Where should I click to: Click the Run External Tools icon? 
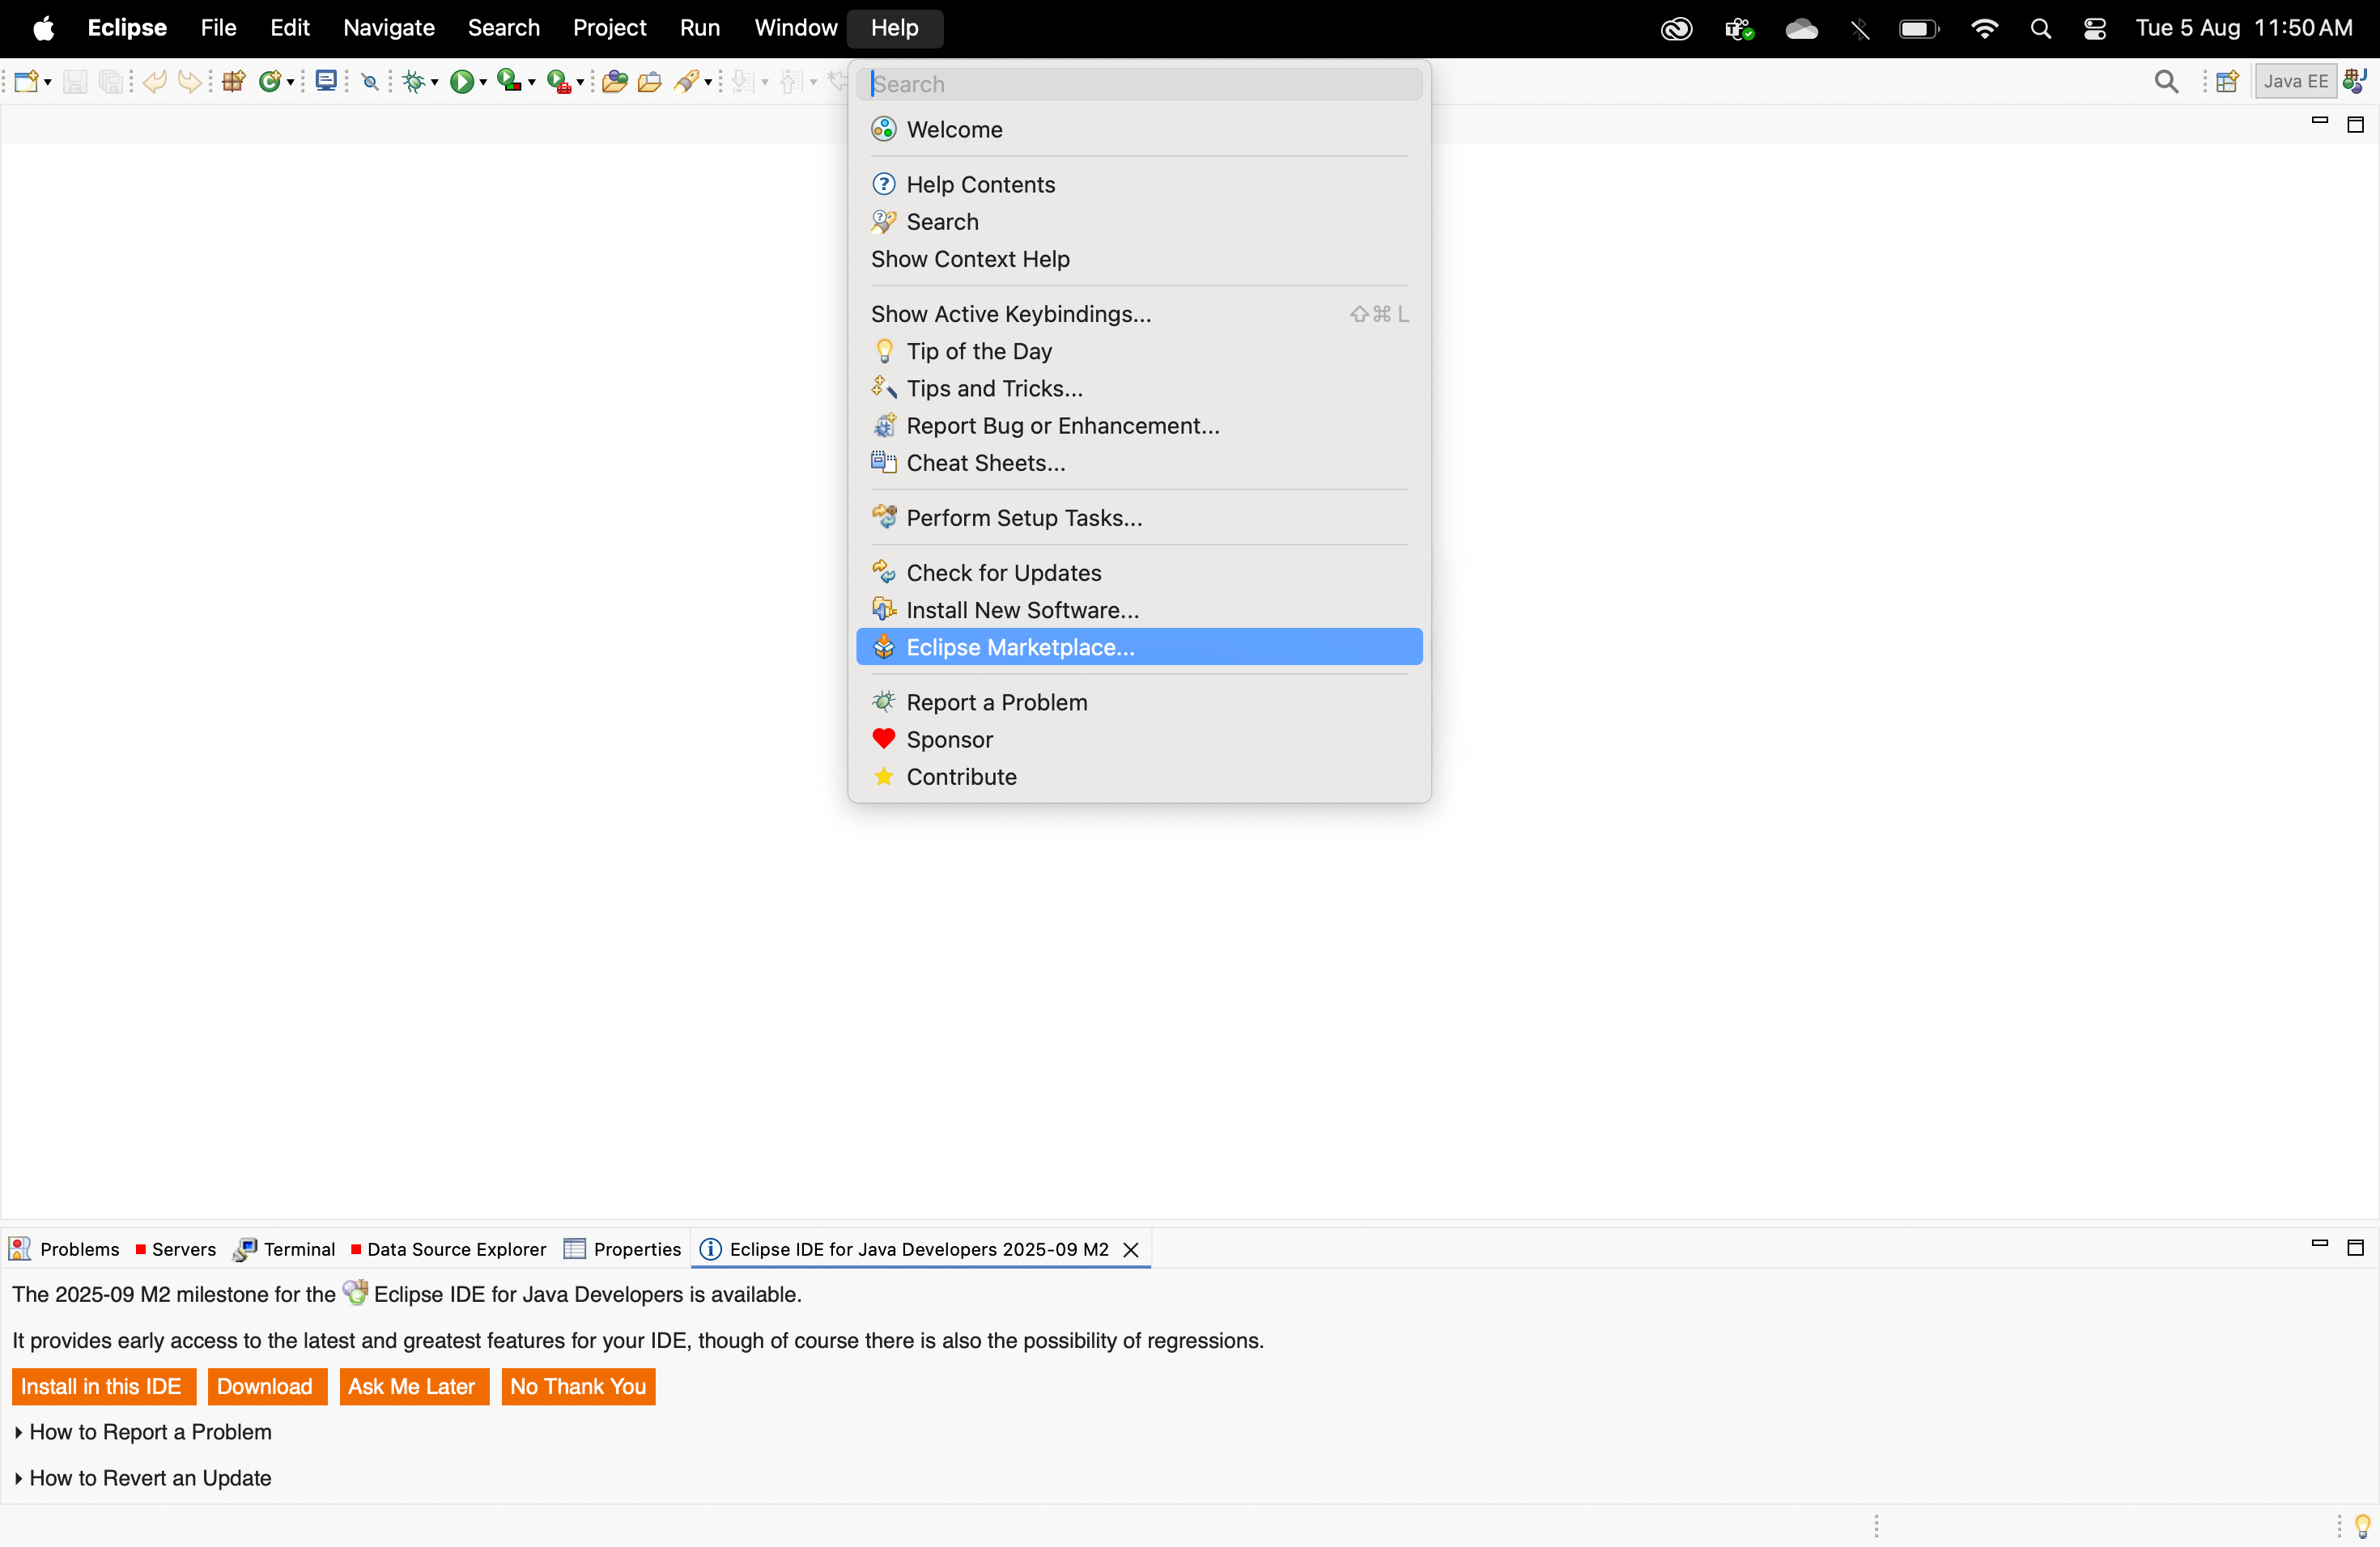[x=560, y=82]
